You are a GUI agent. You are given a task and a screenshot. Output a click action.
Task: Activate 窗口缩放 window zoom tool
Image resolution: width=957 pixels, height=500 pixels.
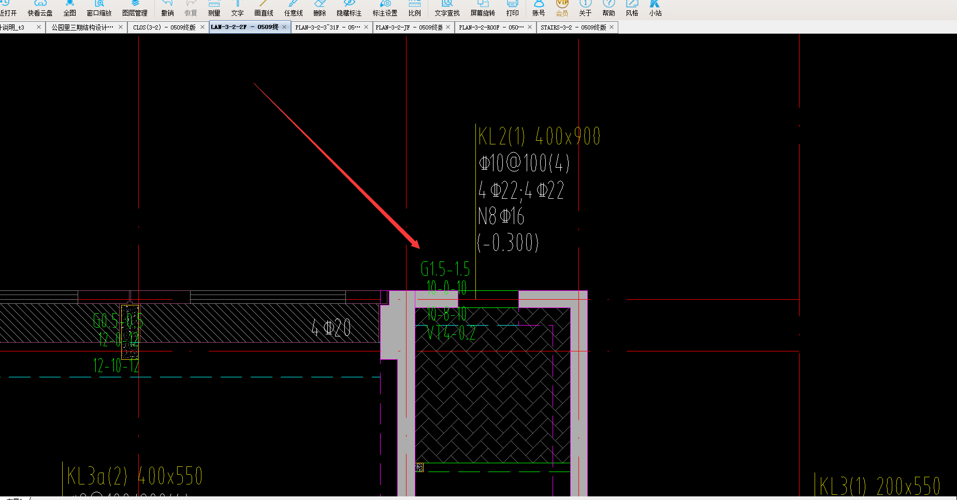pos(99,8)
